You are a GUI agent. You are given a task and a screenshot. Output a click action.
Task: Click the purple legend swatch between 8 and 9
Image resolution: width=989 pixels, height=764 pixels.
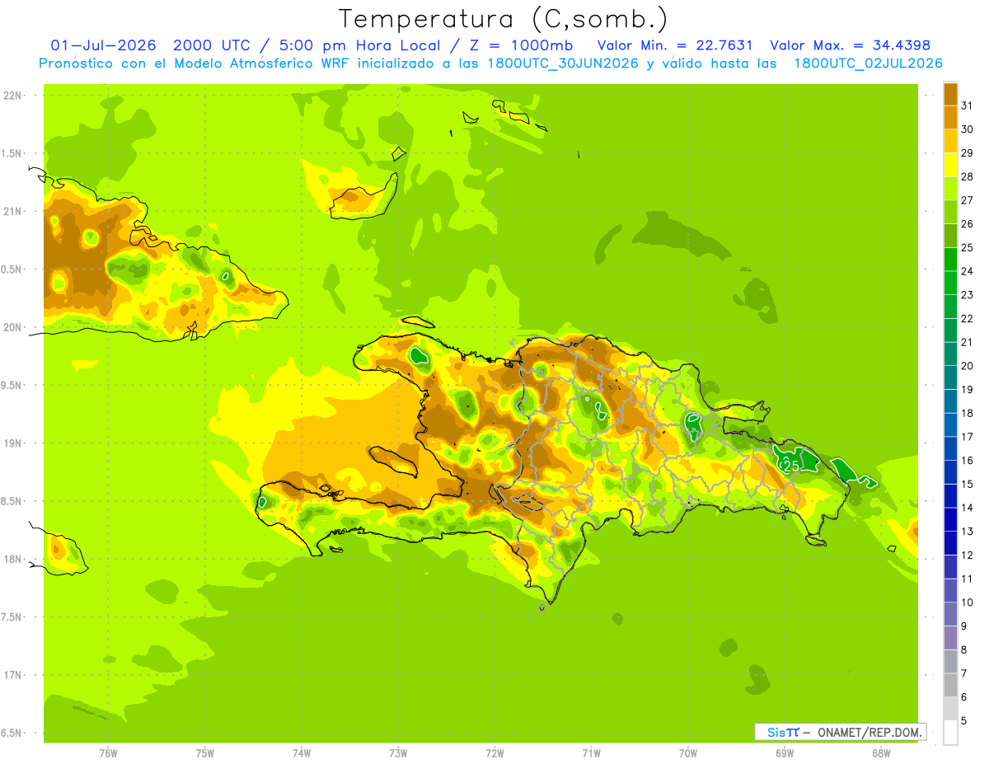click(950, 638)
